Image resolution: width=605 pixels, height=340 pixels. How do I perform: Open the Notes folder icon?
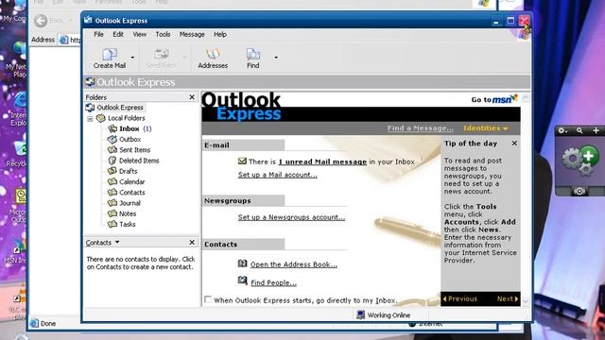pyautogui.click(x=112, y=213)
